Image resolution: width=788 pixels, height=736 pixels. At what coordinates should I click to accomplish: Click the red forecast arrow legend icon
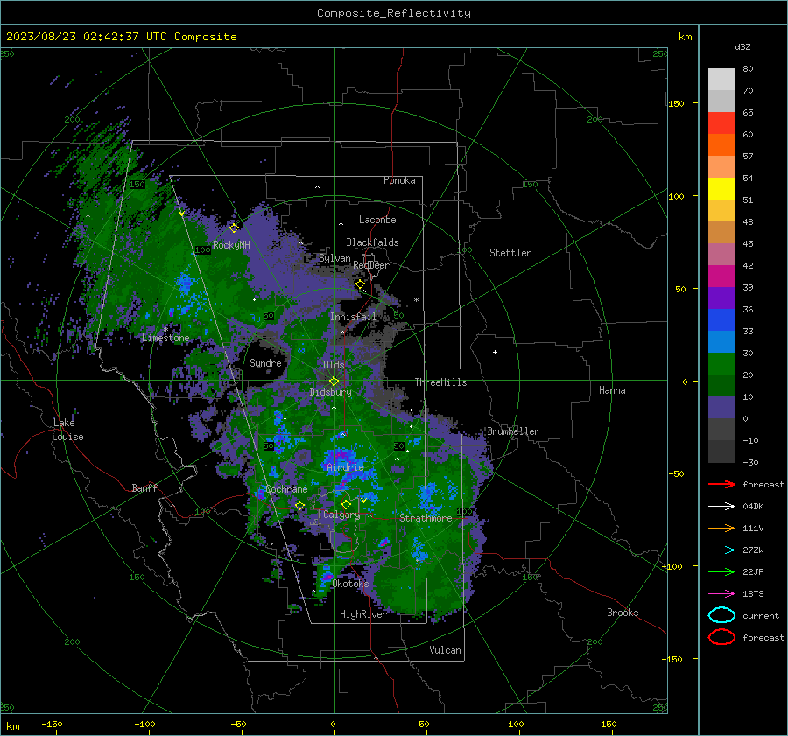pos(721,484)
